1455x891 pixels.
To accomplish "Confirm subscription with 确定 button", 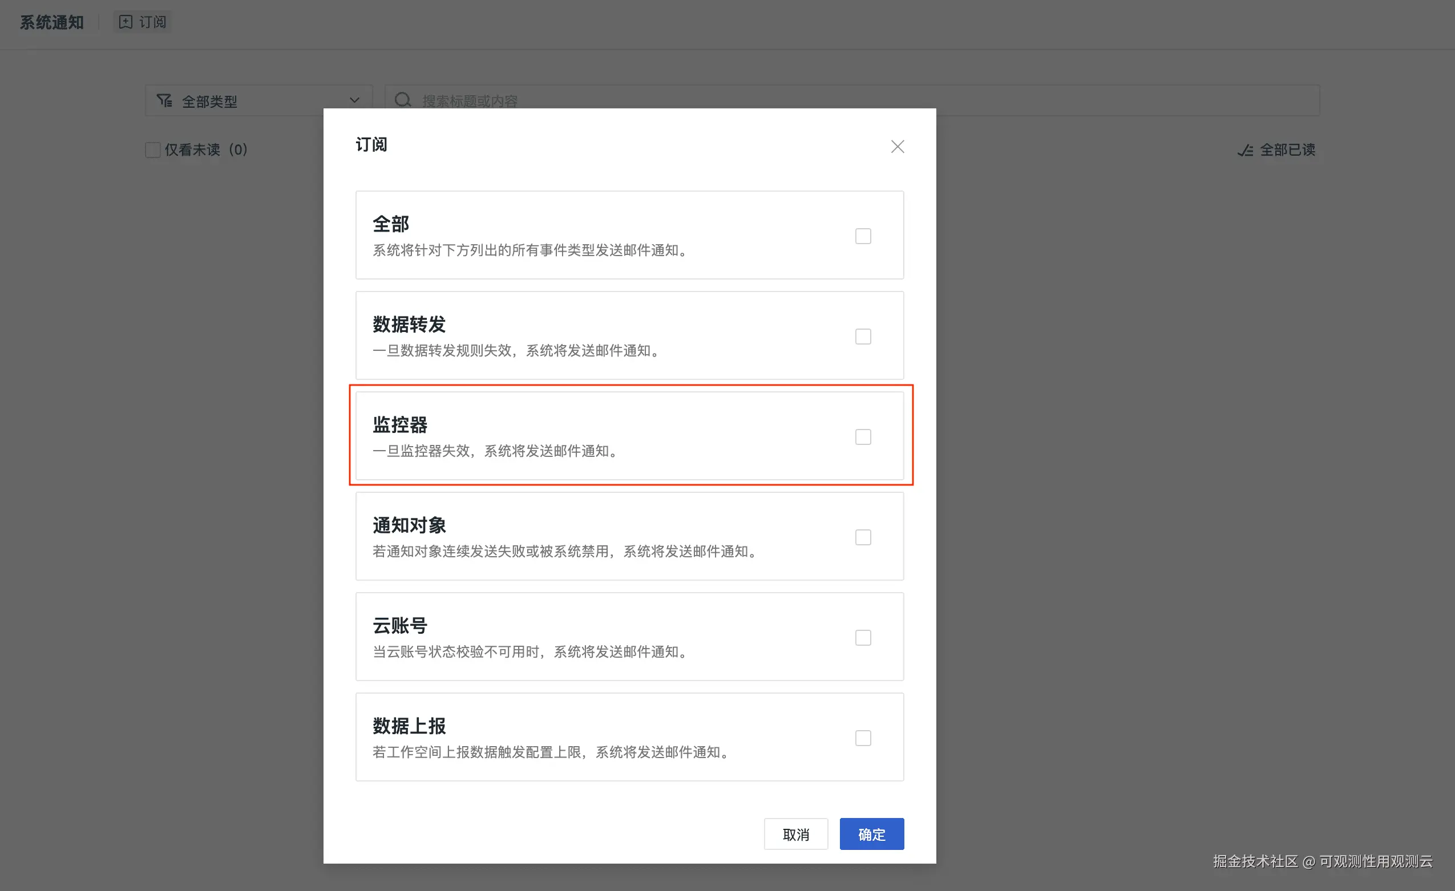I will [x=872, y=834].
